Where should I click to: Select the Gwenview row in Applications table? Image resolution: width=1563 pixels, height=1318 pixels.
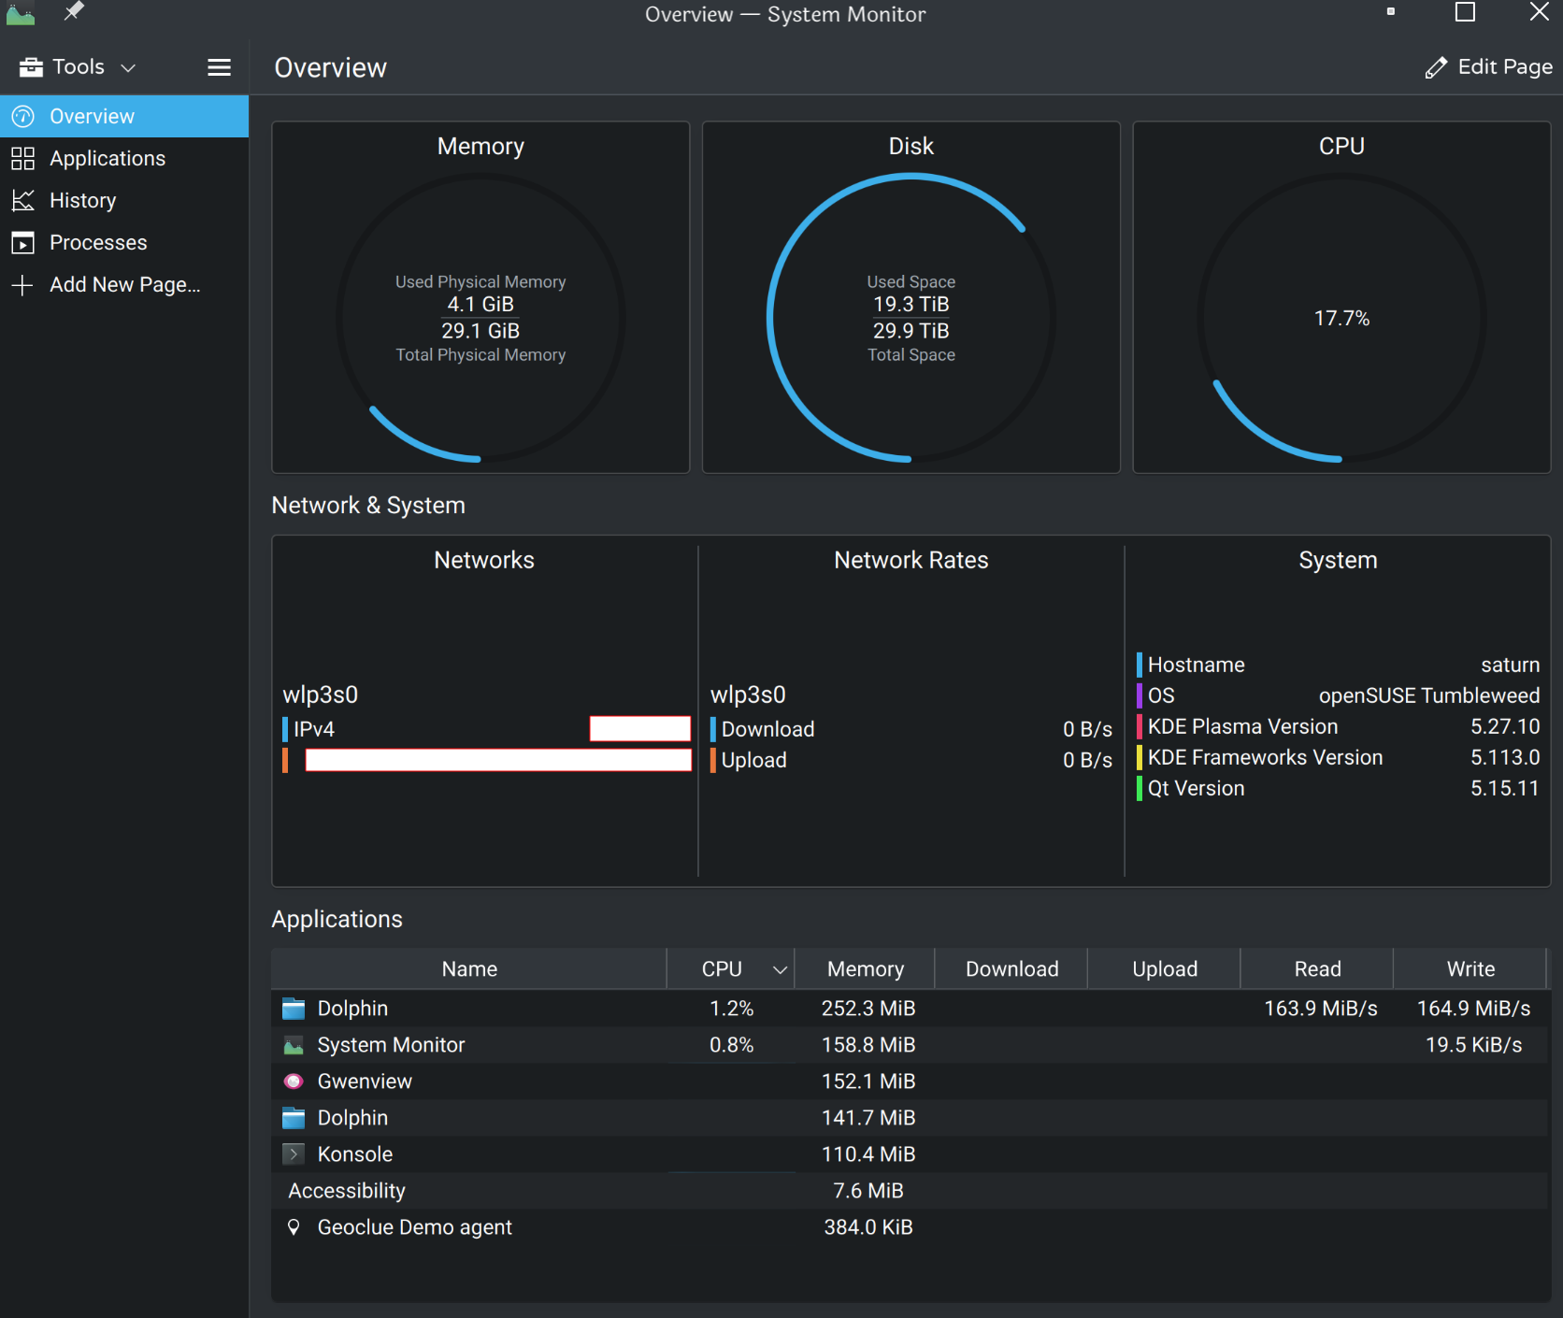(x=910, y=1082)
